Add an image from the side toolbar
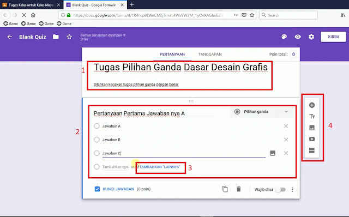Screen dimensions: 349x217 pos(312,128)
